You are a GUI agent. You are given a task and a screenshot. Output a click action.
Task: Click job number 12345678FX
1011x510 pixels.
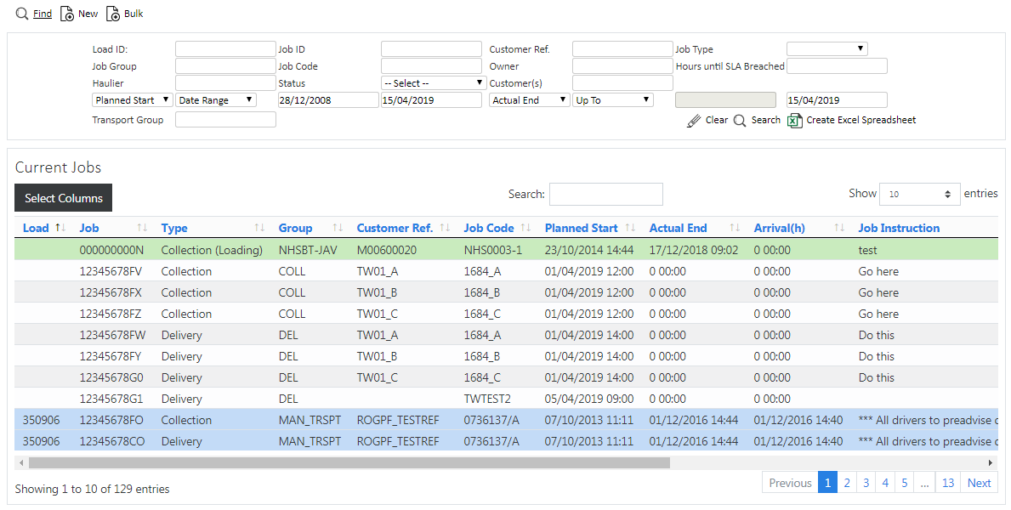(x=111, y=292)
